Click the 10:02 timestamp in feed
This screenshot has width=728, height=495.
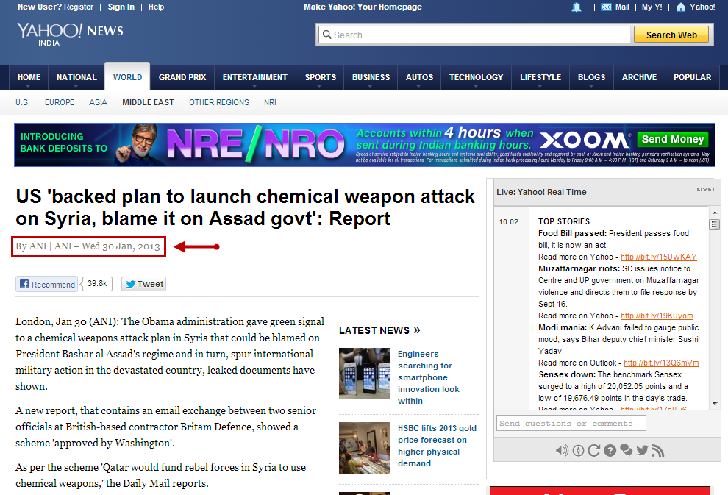pos(508,222)
